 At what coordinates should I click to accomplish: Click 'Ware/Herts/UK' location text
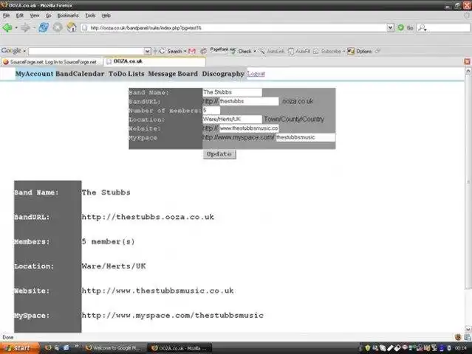coord(114,266)
